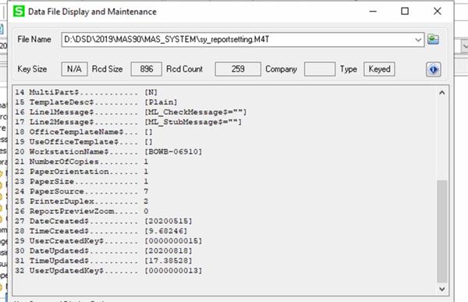Open the file browse icon beside File Name
This screenshot has height=302, width=468.
(x=433, y=40)
